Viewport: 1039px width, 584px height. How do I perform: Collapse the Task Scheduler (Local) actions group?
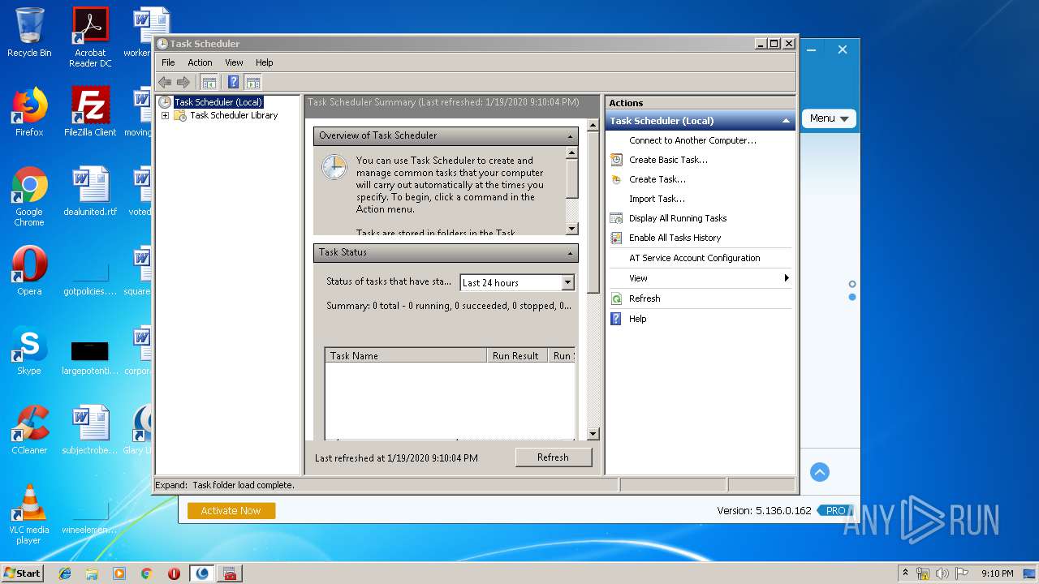[x=785, y=121]
